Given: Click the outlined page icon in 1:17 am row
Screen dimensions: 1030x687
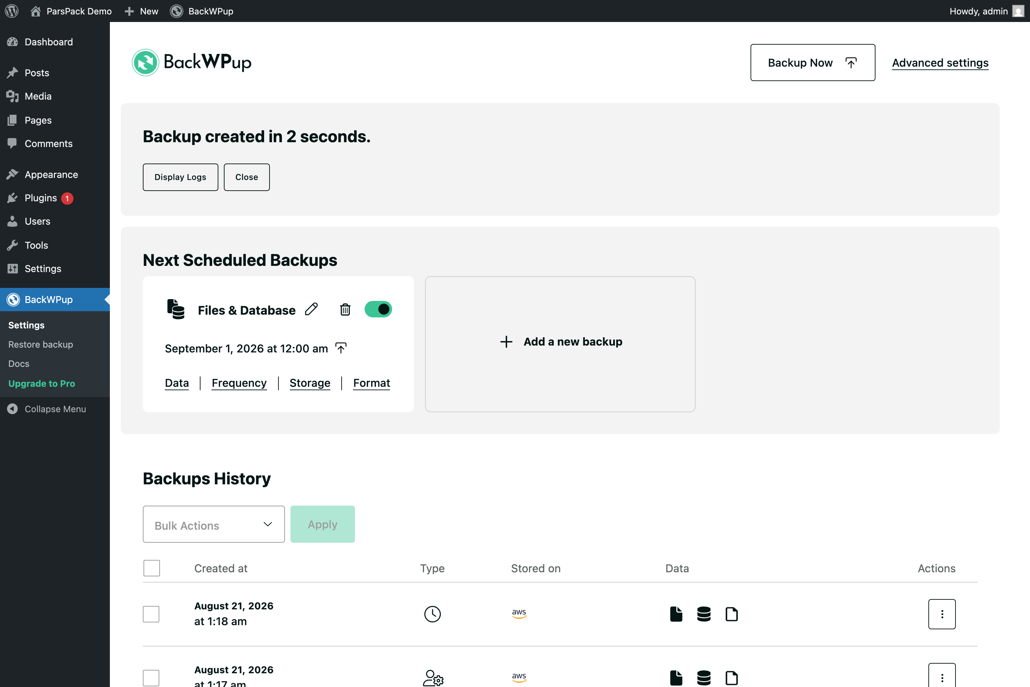Looking at the screenshot, I should coord(731,678).
